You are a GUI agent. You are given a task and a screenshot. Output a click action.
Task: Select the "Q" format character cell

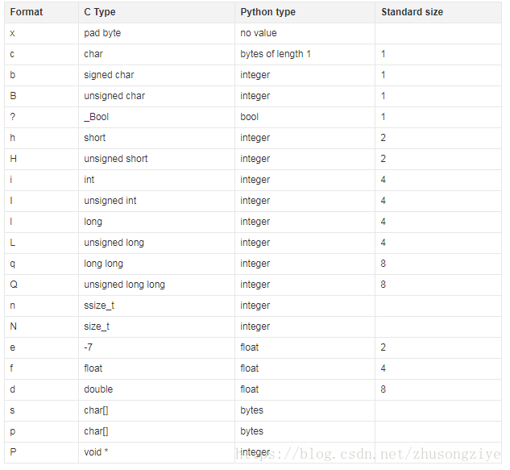click(x=14, y=285)
